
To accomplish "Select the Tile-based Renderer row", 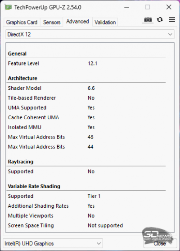I will pyautogui.click(x=86, y=98).
